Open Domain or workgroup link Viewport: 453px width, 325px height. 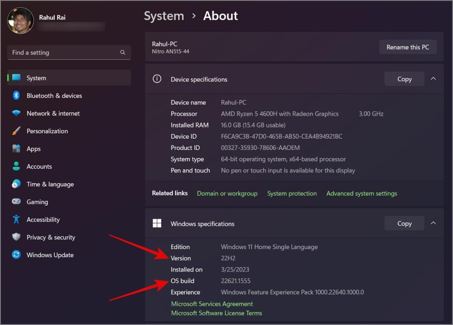coord(227,193)
